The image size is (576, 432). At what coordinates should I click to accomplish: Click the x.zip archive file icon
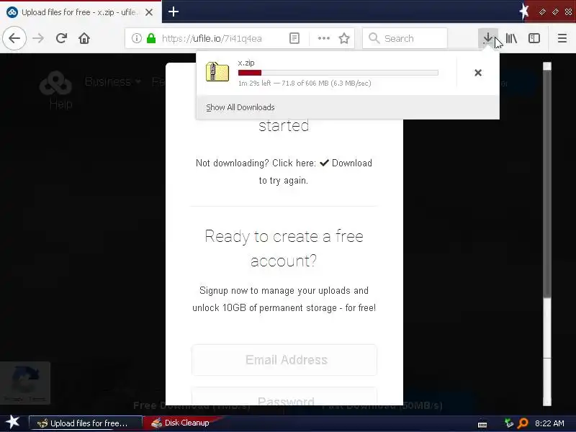point(217,72)
